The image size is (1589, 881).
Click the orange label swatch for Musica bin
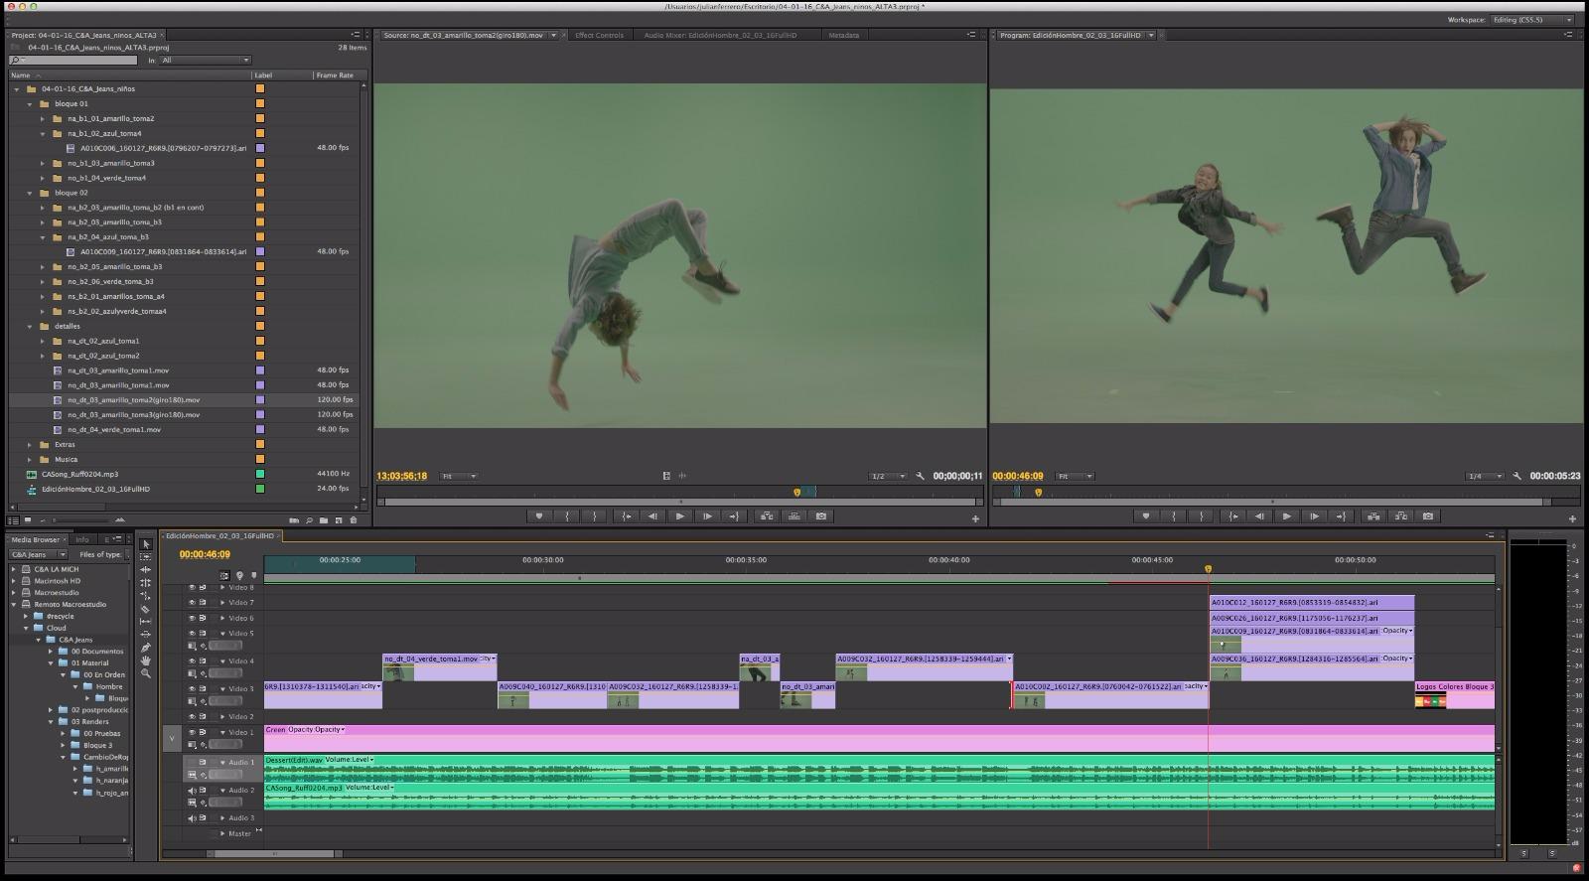pos(260,459)
